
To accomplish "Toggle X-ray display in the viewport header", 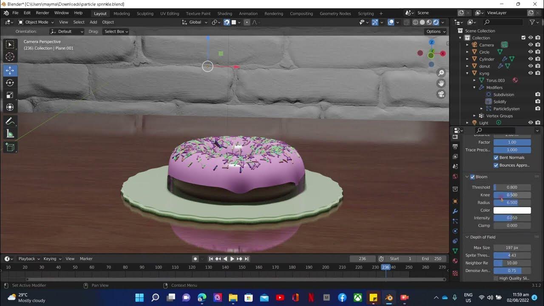I will pos(406,22).
